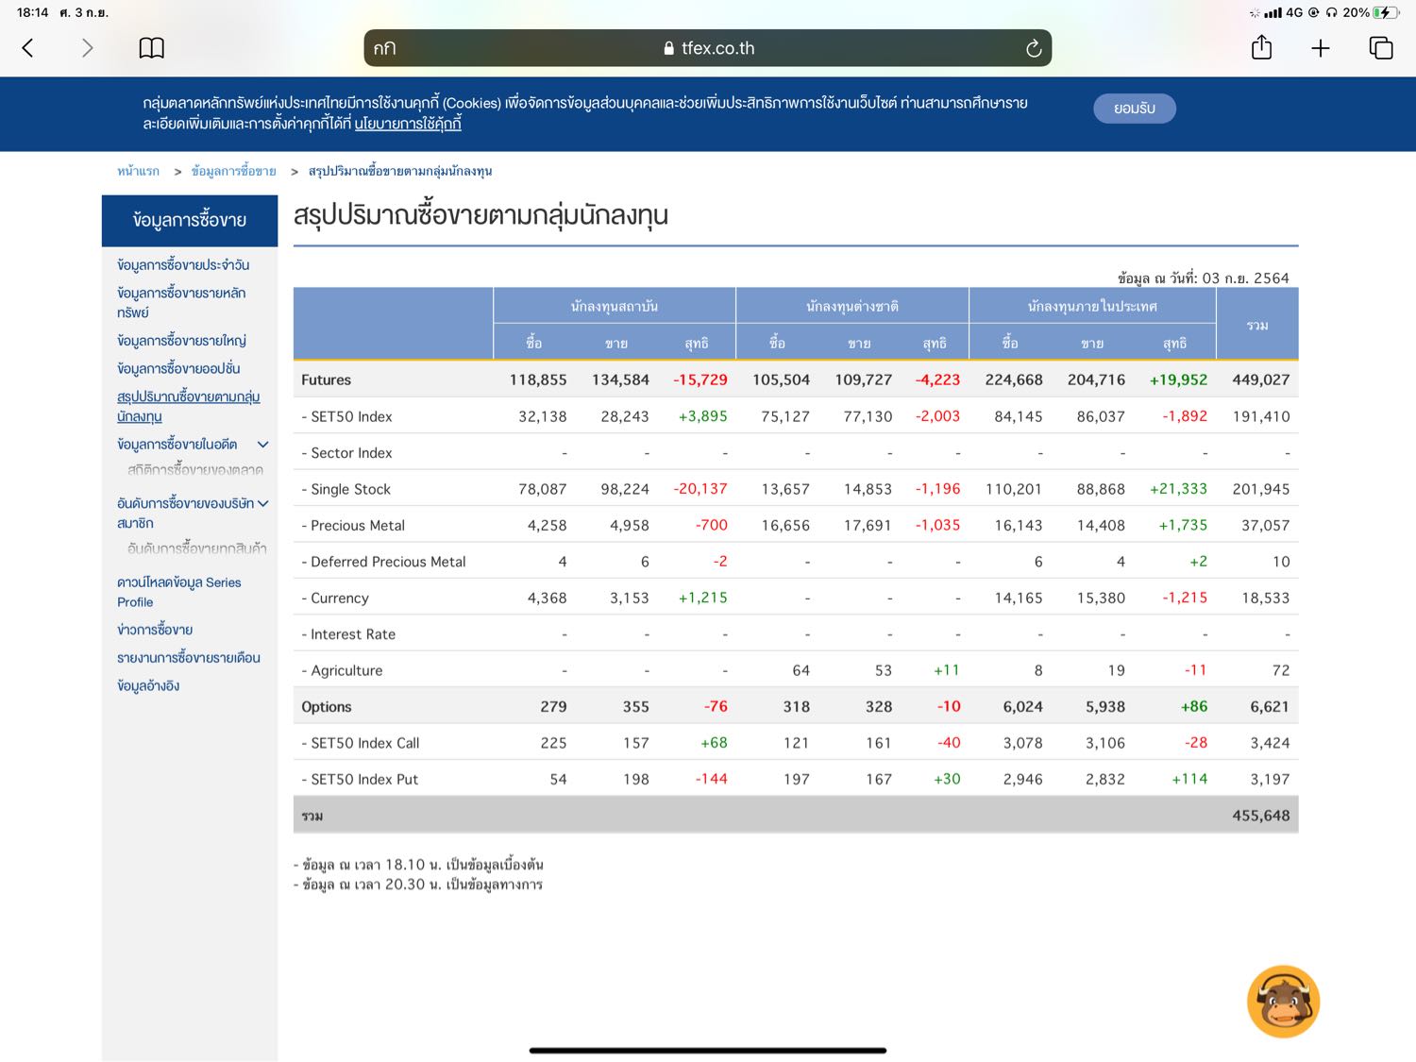Expand ข้อมูลการซื้อขายในอดีต chevron
Screen dimensions: 1416x1062
pyautogui.click(x=263, y=445)
